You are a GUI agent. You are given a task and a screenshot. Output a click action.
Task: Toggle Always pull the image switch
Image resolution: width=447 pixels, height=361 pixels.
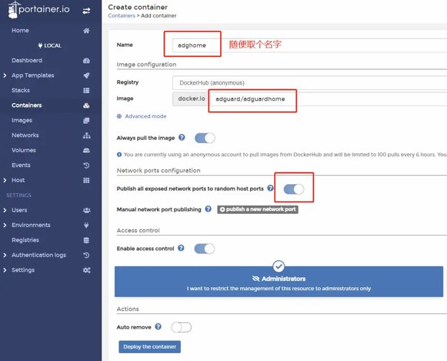(204, 138)
